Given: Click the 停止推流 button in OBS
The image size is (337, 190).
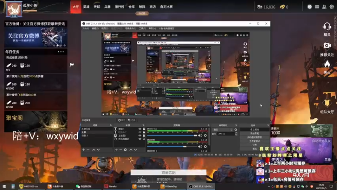Looking at the screenshot, I should click(x=254, y=130).
